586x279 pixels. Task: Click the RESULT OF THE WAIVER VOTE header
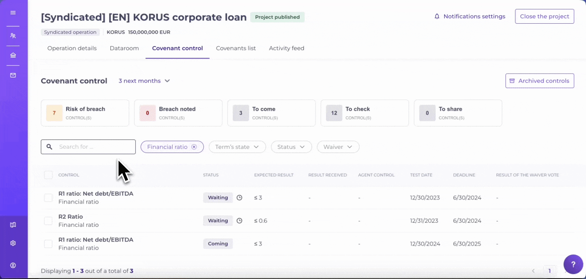tap(527, 175)
